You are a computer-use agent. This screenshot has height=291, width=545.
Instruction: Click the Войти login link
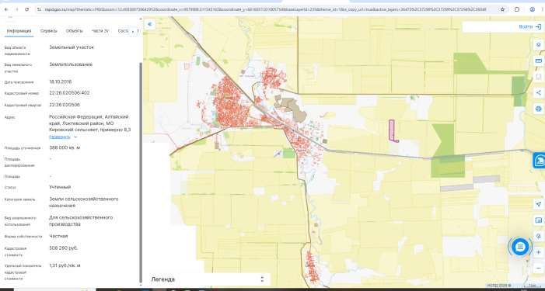[x=526, y=26]
